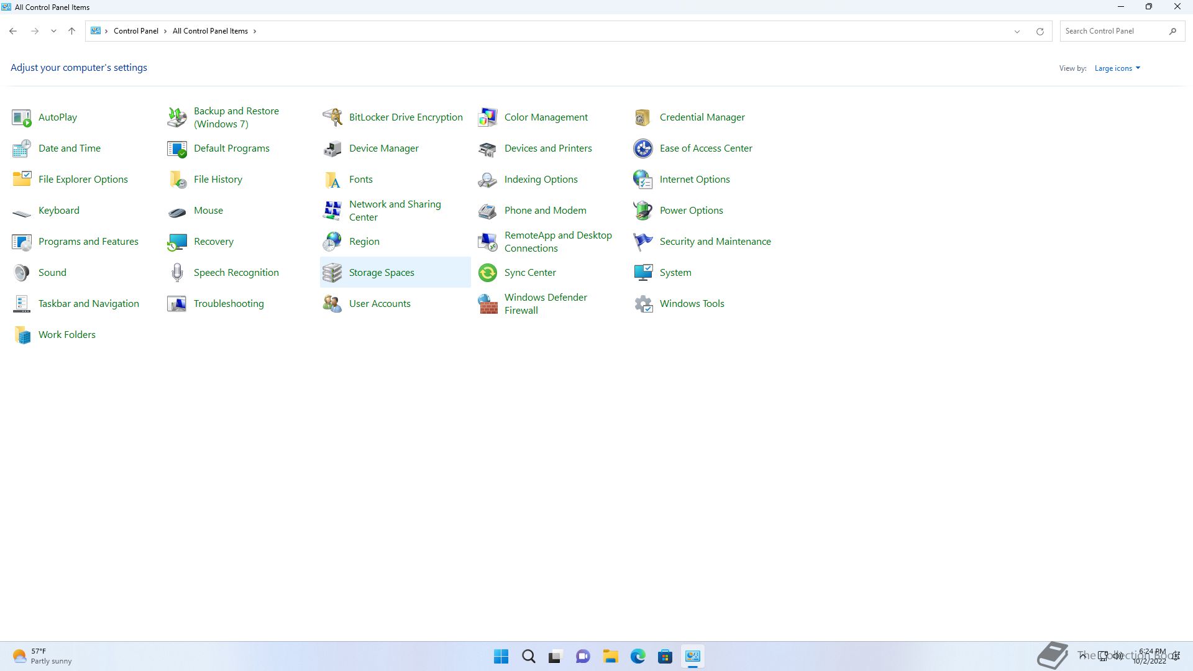Select the Control Panel breadcrumb
The width and height of the screenshot is (1193, 671).
[x=136, y=31]
